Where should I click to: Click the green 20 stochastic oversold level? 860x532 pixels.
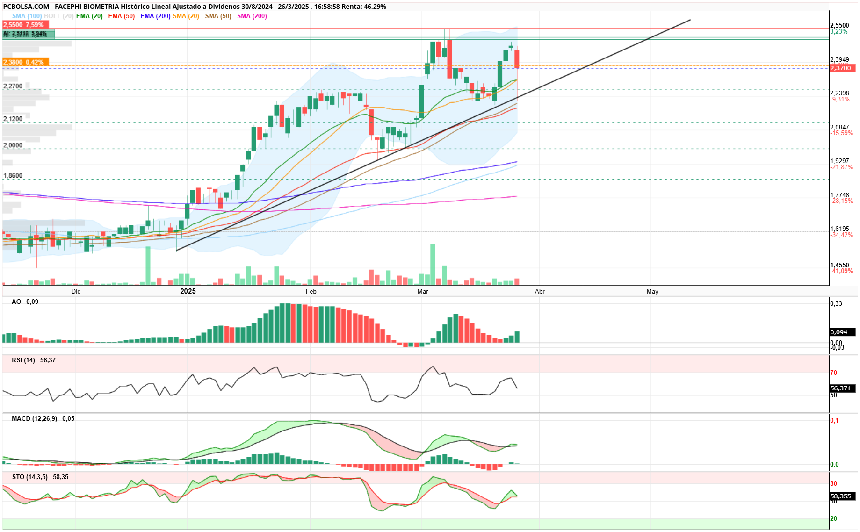coord(834,519)
